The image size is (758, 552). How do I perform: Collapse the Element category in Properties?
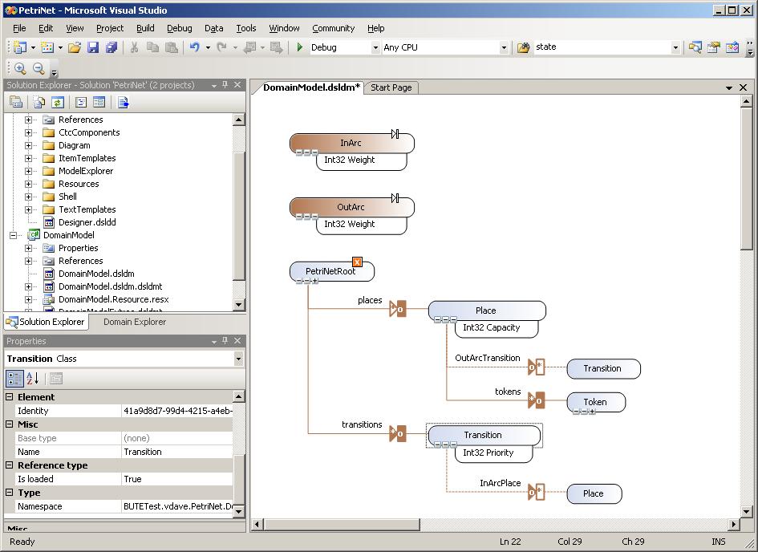pyautogui.click(x=9, y=397)
